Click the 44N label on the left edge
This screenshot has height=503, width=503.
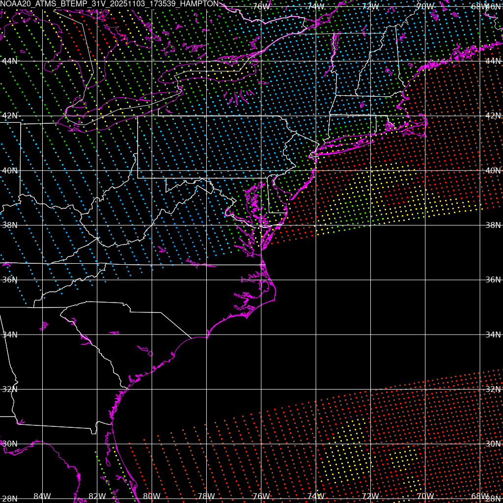click(9, 61)
